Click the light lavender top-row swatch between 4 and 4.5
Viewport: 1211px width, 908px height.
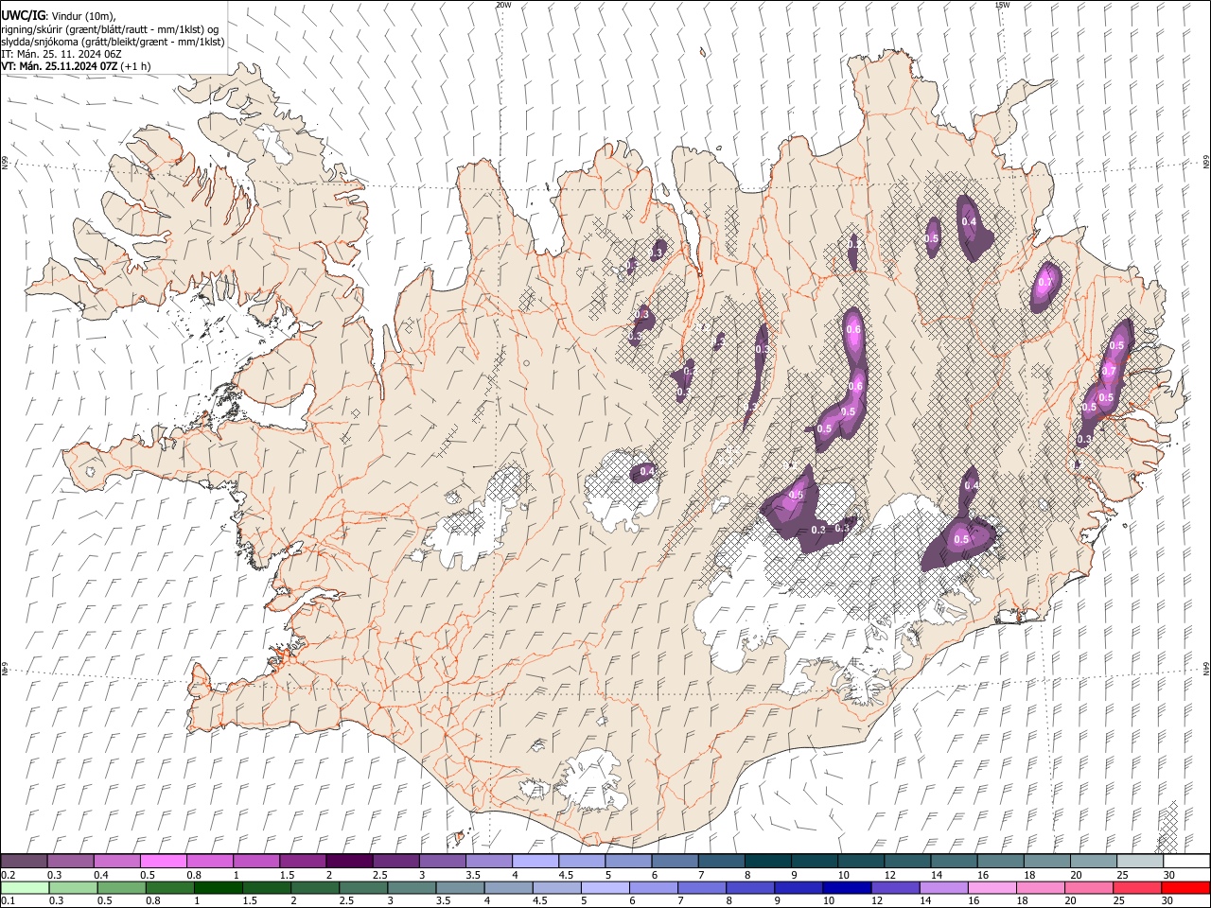point(535,861)
